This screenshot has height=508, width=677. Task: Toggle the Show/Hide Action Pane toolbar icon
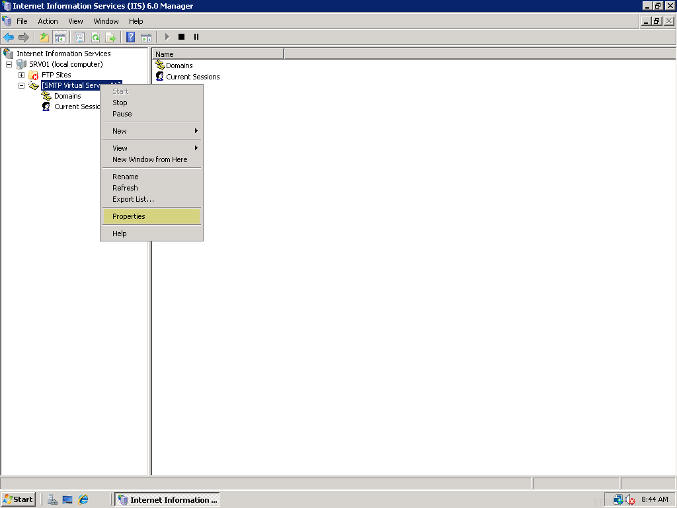tap(146, 37)
